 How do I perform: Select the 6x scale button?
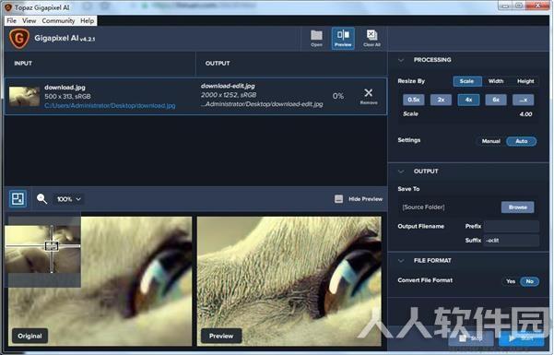point(496,100)
